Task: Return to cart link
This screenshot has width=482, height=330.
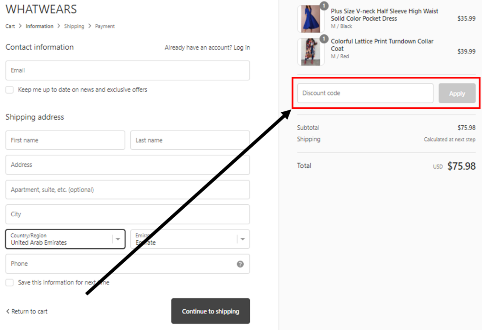Action: click(x=27, y=311)
